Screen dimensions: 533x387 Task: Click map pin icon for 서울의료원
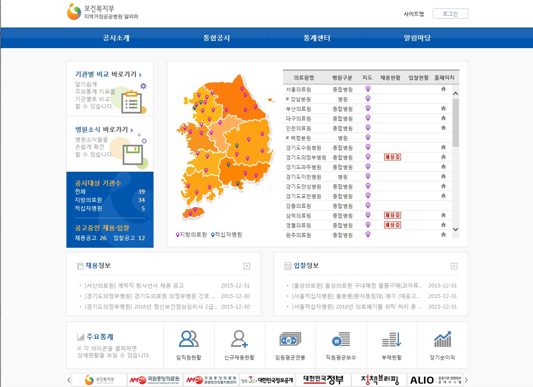(368, 89)
